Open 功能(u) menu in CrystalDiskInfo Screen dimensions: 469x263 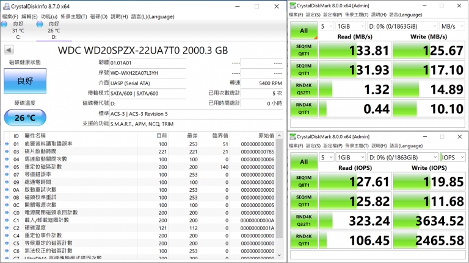(49, 16)
